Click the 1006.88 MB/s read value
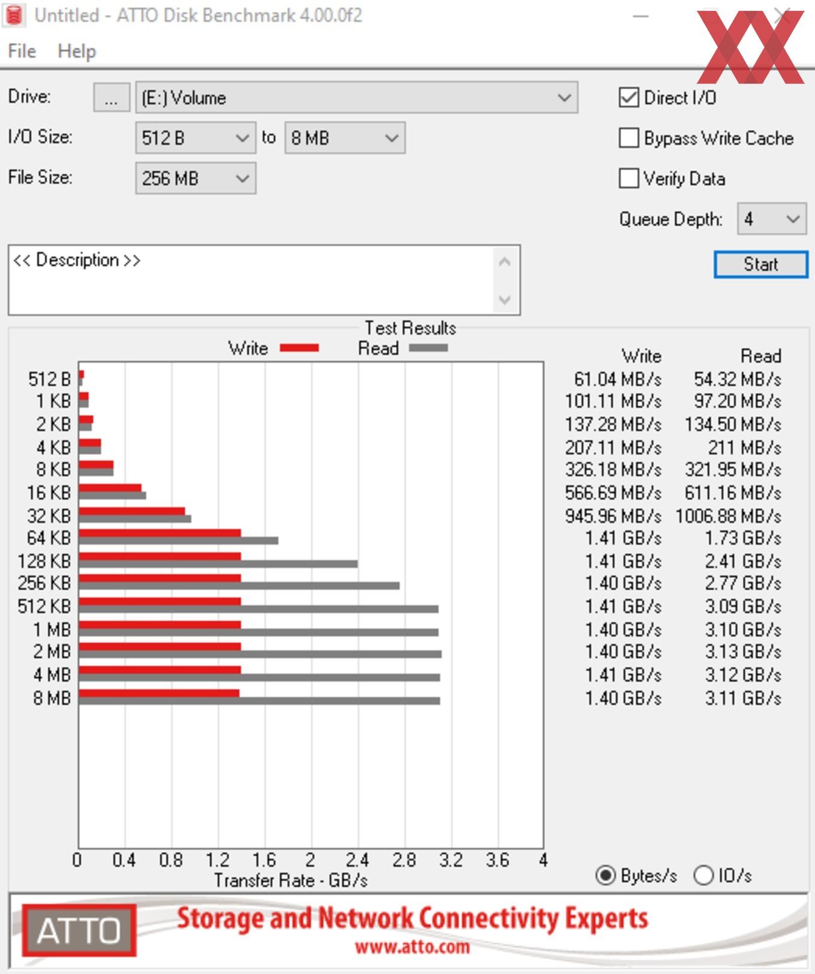Viewport: 815px width, 974px height. click(x=728, y=516)
